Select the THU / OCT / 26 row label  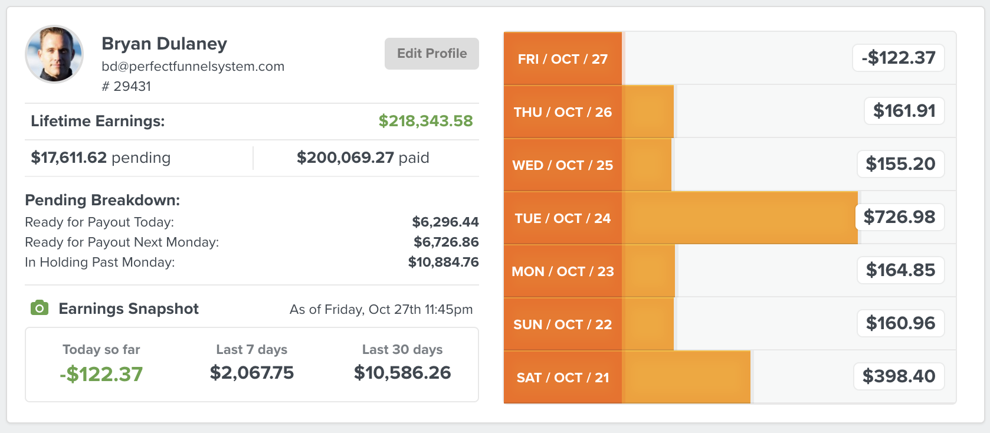click(563, 112)
